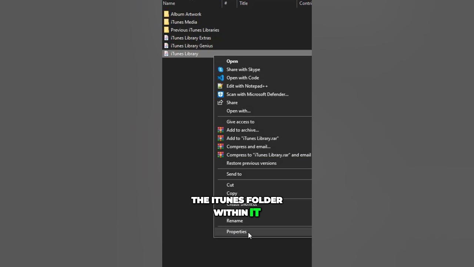Select the Album Artwork folder icon
This screenshot has height=267, width=474.
(x=166, y=14)
